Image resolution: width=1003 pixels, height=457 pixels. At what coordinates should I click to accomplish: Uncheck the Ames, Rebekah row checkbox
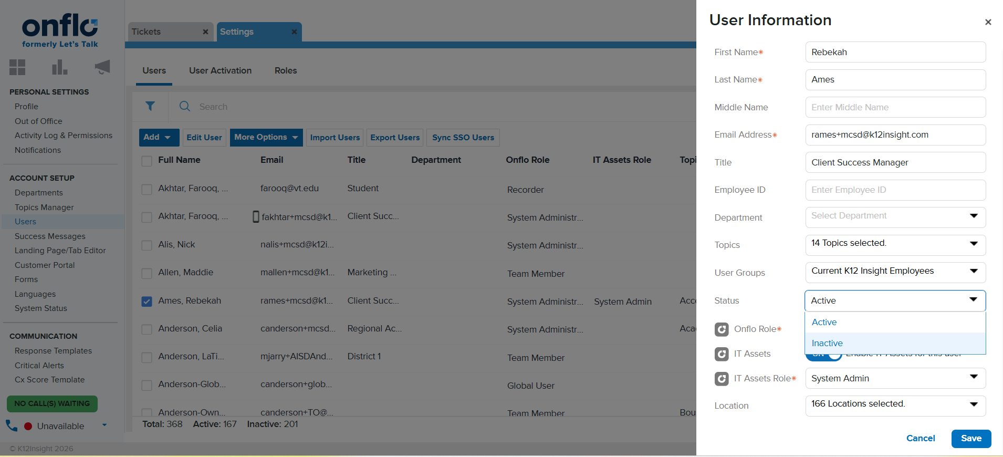pos(147,302)
